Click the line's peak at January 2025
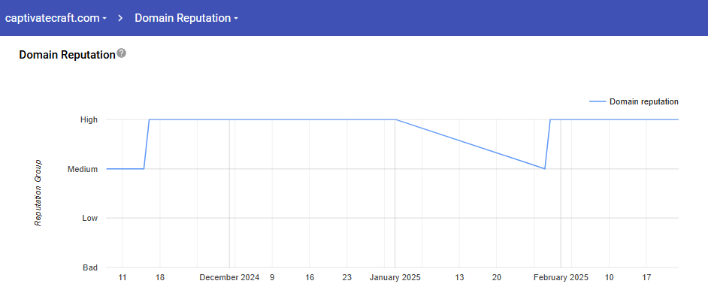This screenshot has height=302, width=708. (395, 119)
